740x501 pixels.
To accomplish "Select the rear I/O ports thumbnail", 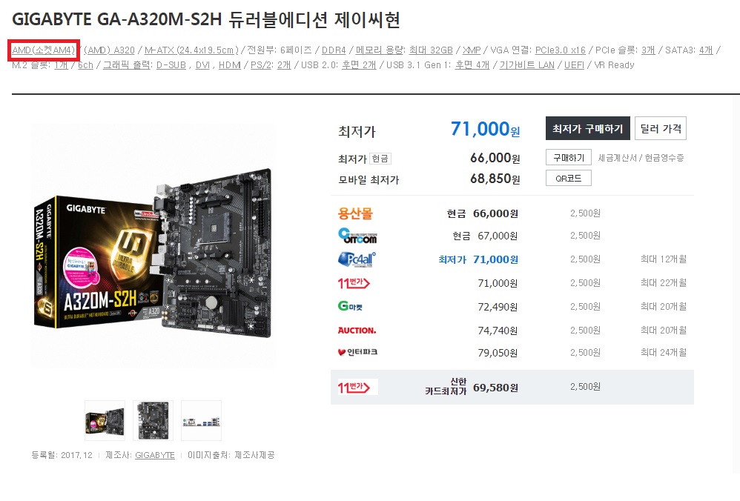I will pos(202,421).
